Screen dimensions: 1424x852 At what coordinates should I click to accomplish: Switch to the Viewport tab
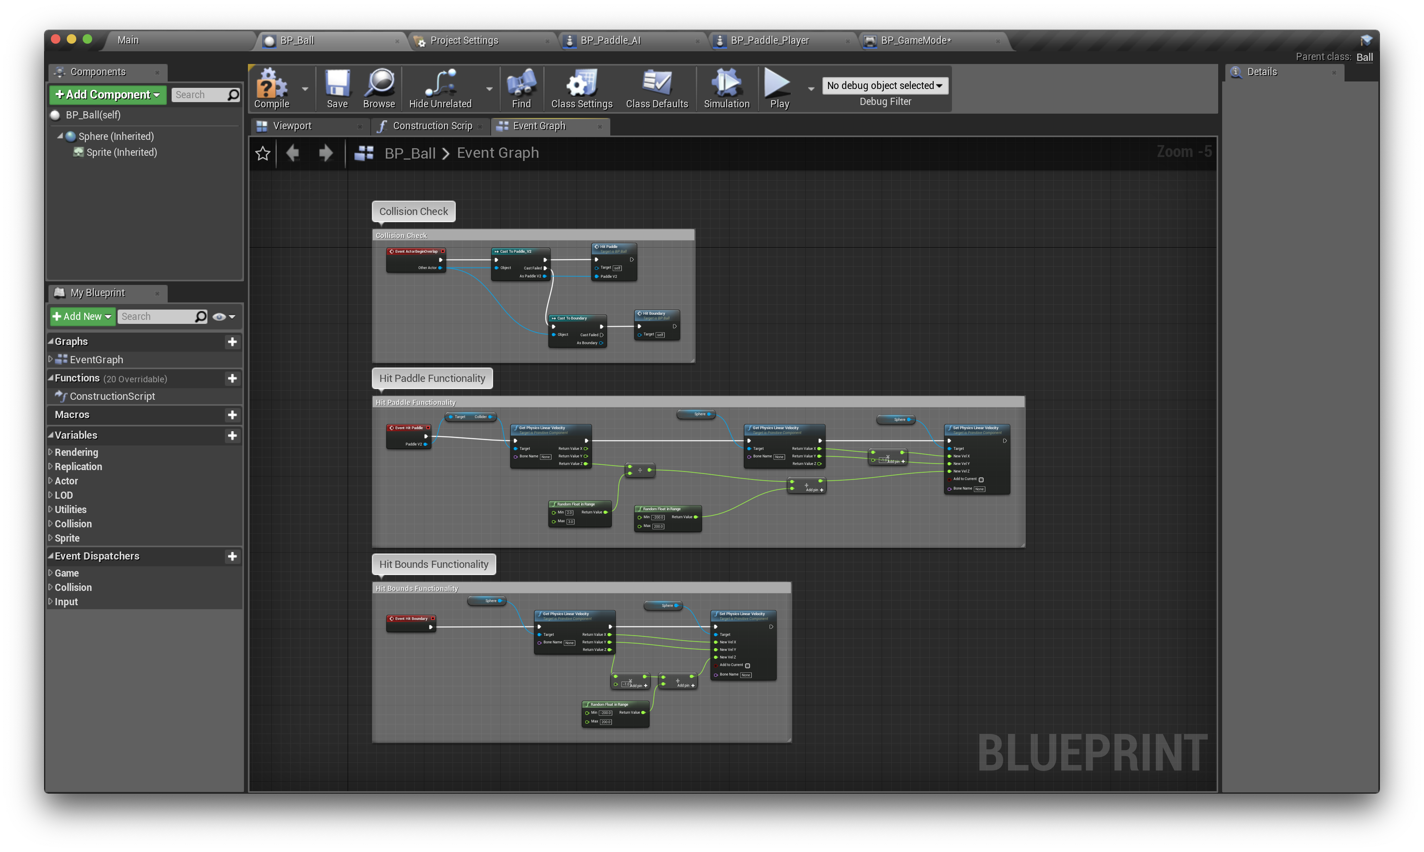pyautogui.click(x=292, y=126)
